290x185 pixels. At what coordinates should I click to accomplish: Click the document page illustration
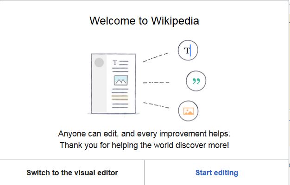(113, 84)
